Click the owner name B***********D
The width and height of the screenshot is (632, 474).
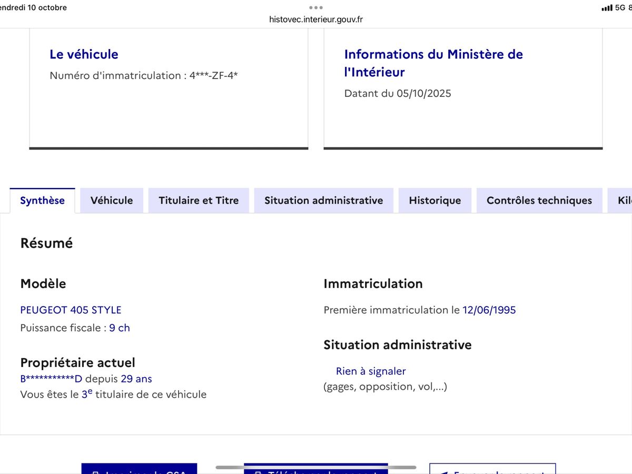[52, 379]
